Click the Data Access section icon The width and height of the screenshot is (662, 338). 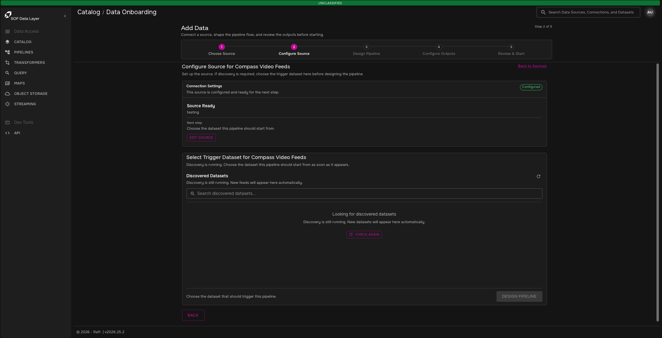(7, 31)
